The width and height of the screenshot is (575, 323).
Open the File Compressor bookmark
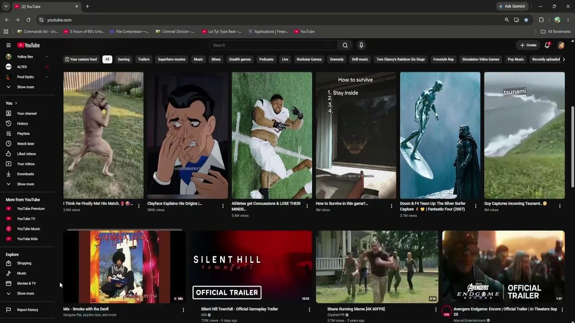coord(129,31)
